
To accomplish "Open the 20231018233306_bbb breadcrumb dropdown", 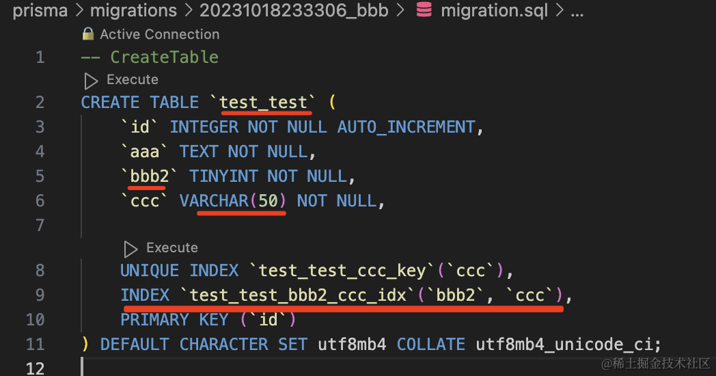I will 294,10.
